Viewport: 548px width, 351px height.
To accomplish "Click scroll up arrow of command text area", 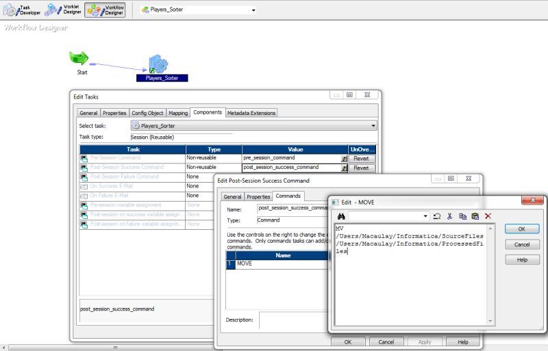I will (x=490, y=229).
